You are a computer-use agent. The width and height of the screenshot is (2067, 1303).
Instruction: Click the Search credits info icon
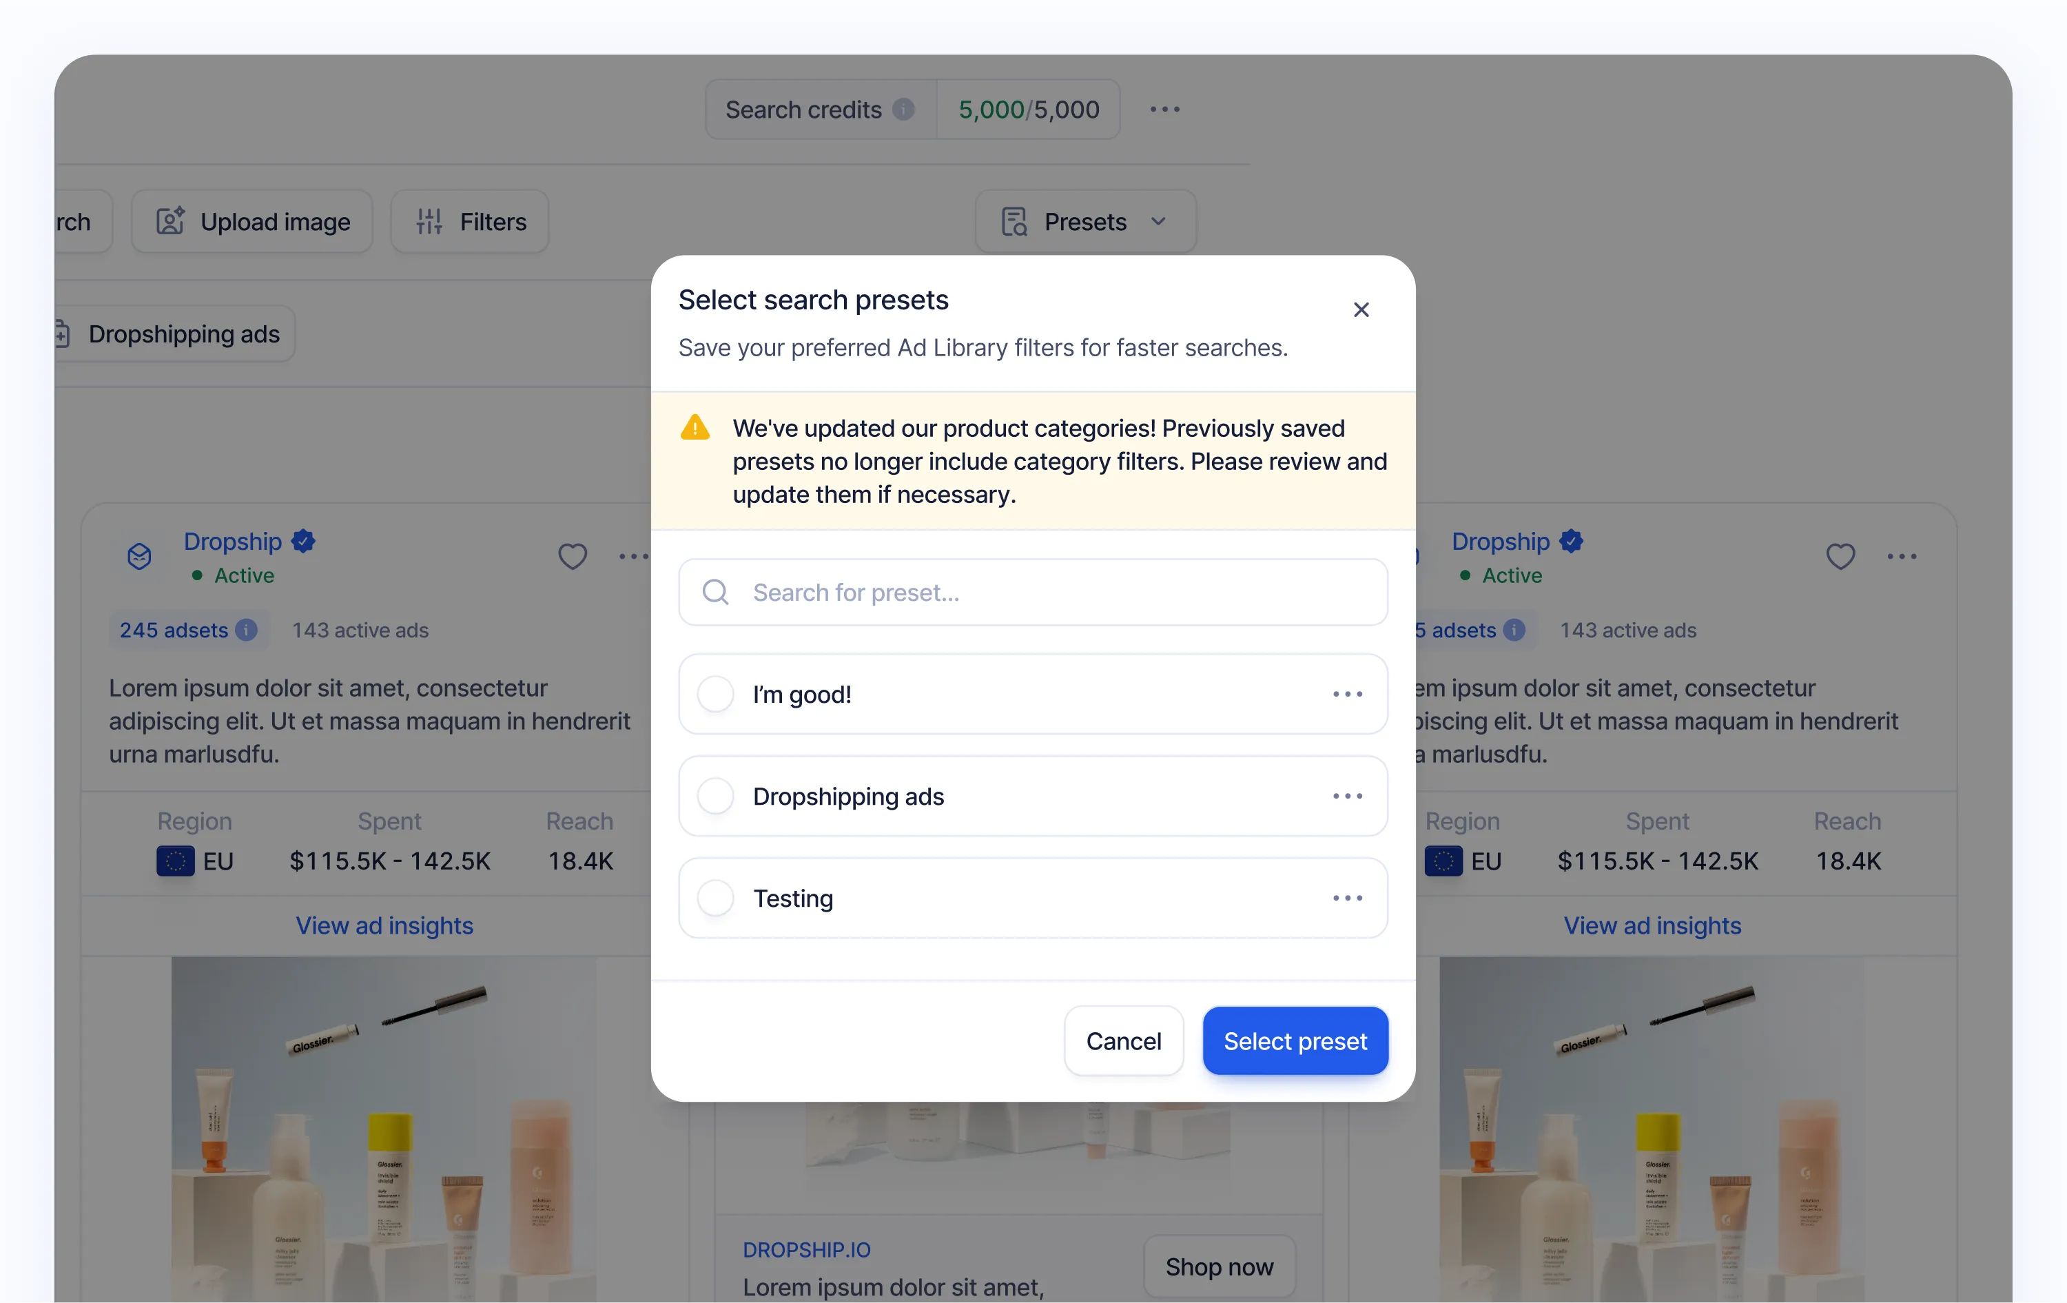[x=903, y=109]
